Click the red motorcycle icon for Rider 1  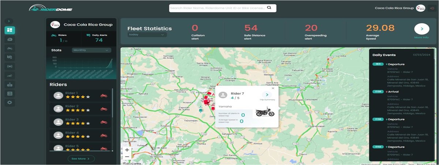coord(104,96)
